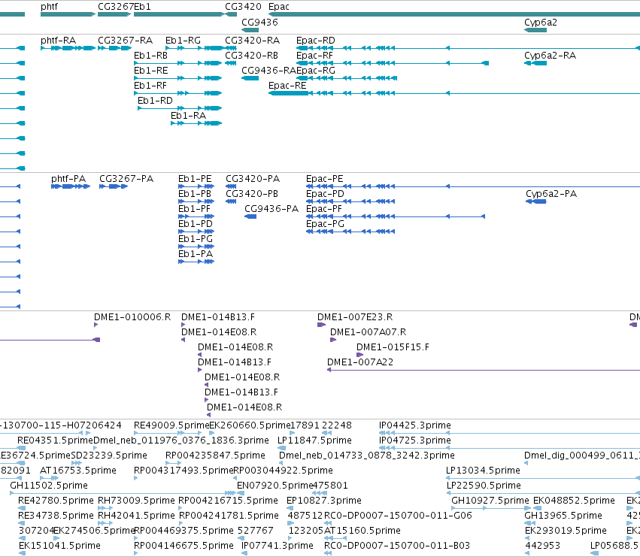The height and width of the screenshot is (557, 640).
Task: Click protein CG3420-PB
Action: point(231,201)
